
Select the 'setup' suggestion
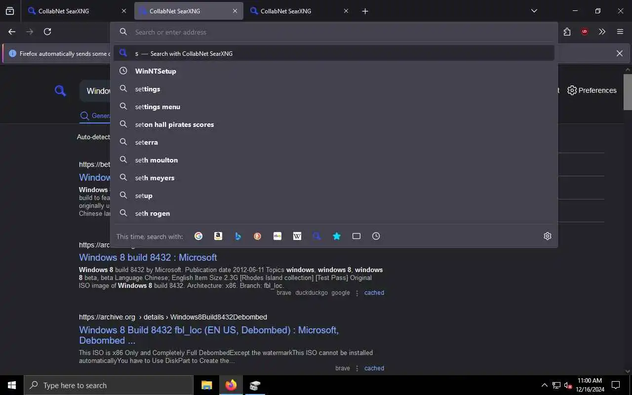coord(334,196)
